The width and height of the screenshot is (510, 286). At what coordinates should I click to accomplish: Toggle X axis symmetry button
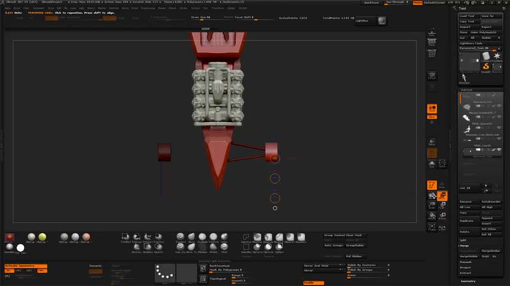(x=9, y=271)
